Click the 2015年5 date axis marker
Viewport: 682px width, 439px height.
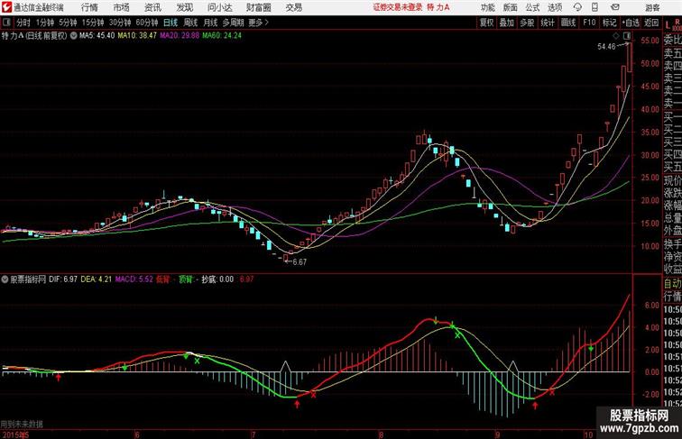pyautogui.click(x=14, y=434)
